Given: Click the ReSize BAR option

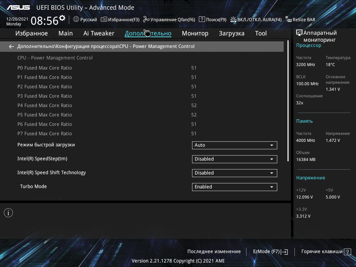Looking at the screenshot, I should pyautogui.click(x=300, y=19).
